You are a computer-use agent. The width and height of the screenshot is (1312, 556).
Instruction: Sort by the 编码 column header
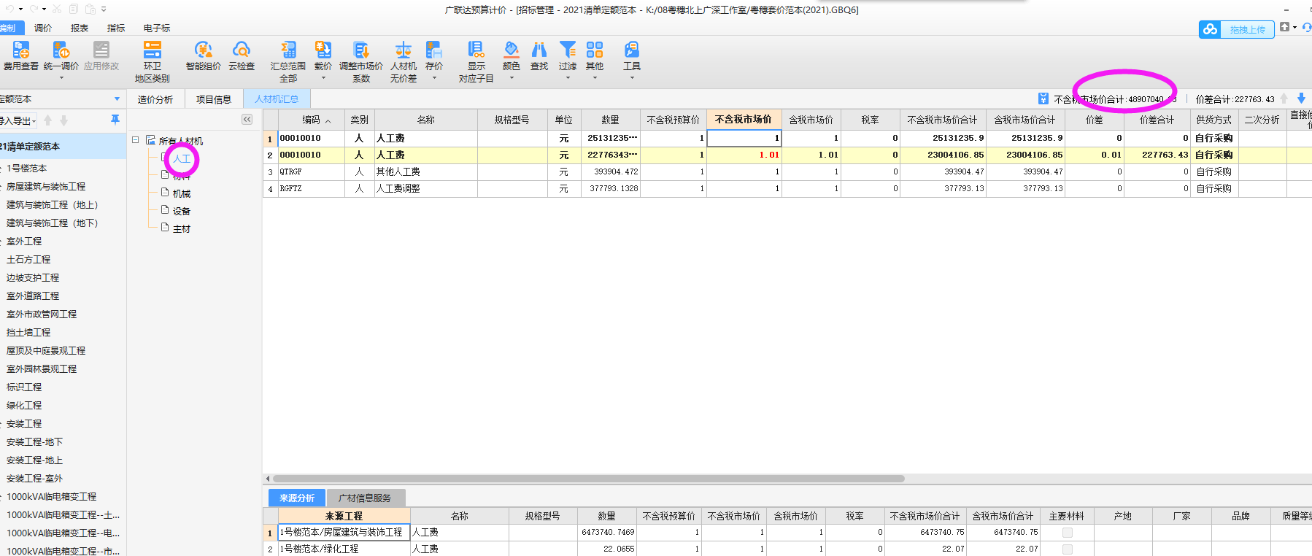(x=311, y=120)
